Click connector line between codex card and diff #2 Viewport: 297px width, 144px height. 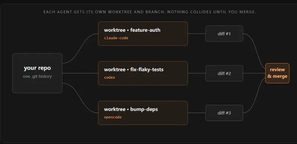tap(197, 73)
